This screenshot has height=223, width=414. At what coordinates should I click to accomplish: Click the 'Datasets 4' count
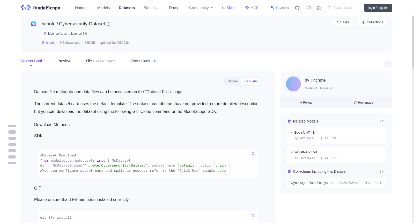click(x=326, y=88)
